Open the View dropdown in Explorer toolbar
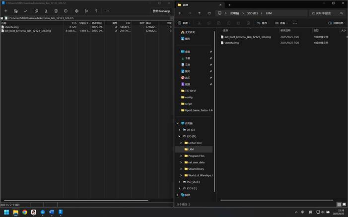The image size is (348, 217). tap(282, 23)
